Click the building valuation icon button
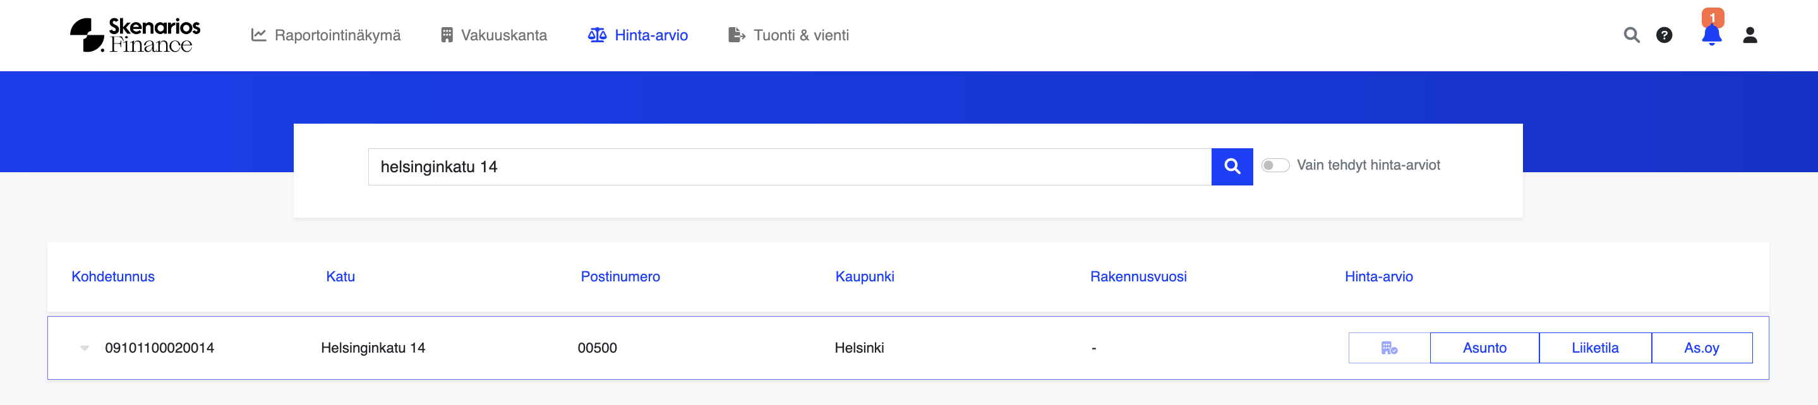Viewport: 1818px width, 405px height. pyautogui.click(x=1388, y=348)
